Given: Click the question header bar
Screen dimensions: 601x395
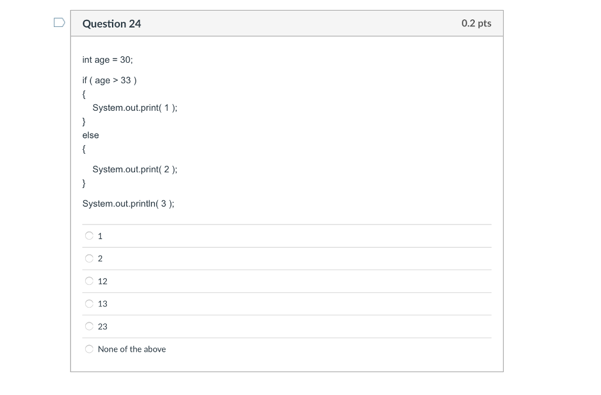Looking at the screenshot, I should point(287,23).
